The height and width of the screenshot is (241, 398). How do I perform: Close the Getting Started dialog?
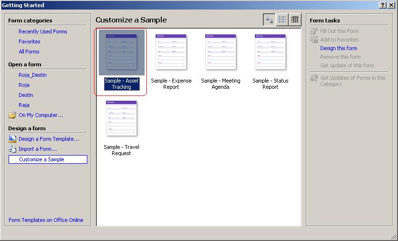[x=391, y=5]
